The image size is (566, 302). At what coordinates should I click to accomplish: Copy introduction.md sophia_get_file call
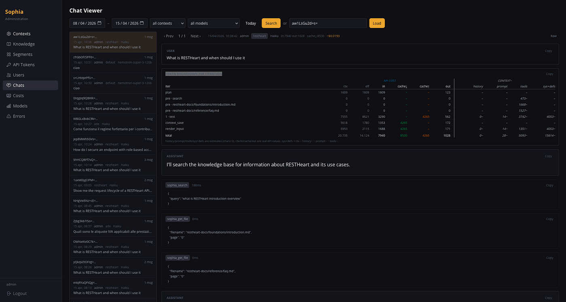tap(549, 219)
